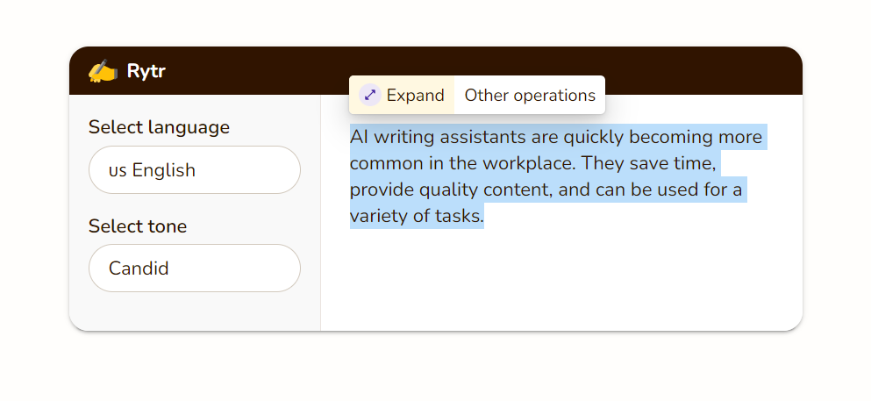The height and width of the screenshot is (401, 871).
Task: Click the purple Expand arrows icon
Action: tap(370, 95)
